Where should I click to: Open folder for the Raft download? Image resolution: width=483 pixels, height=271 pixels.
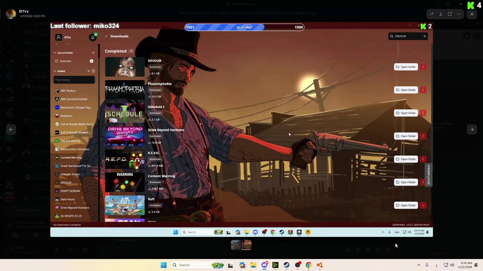tap(406, 205)
